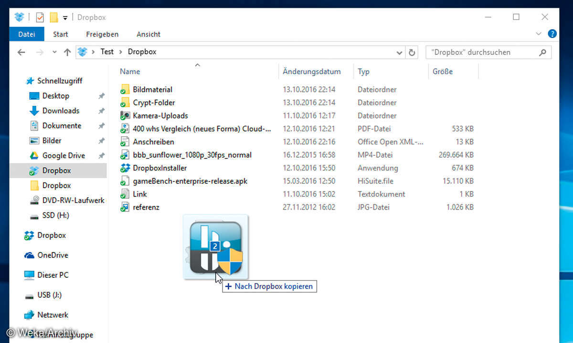Expand the ribbon with the chevron
The width and height of the screenshot is (573, 343).
[x=539, y=34]
